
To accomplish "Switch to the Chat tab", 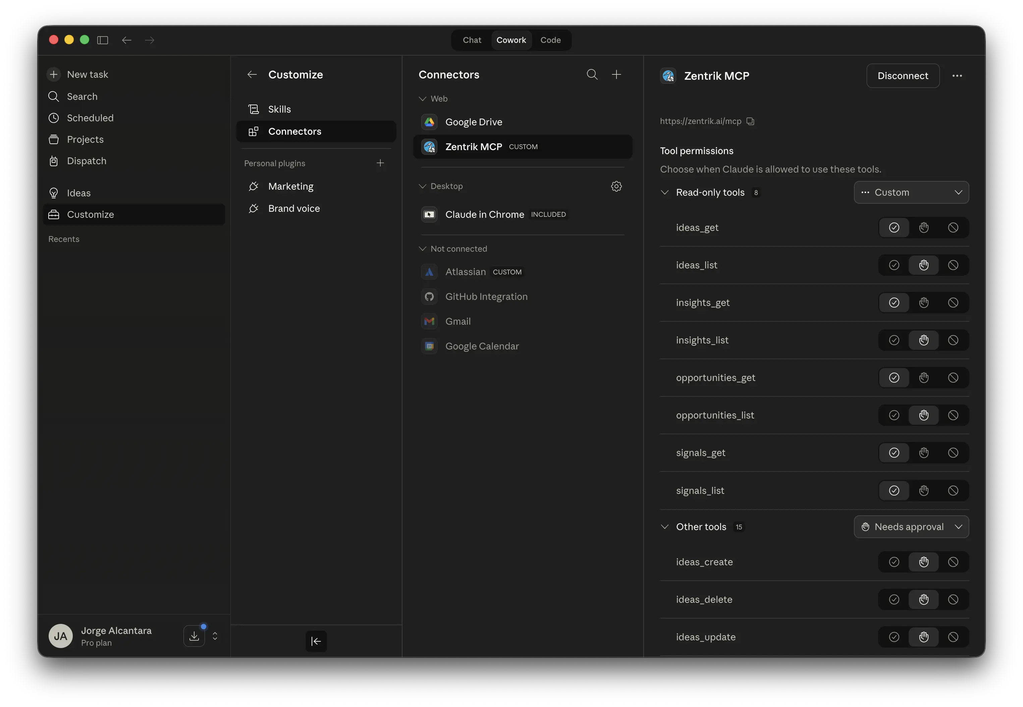I will [x=472, y=40].
